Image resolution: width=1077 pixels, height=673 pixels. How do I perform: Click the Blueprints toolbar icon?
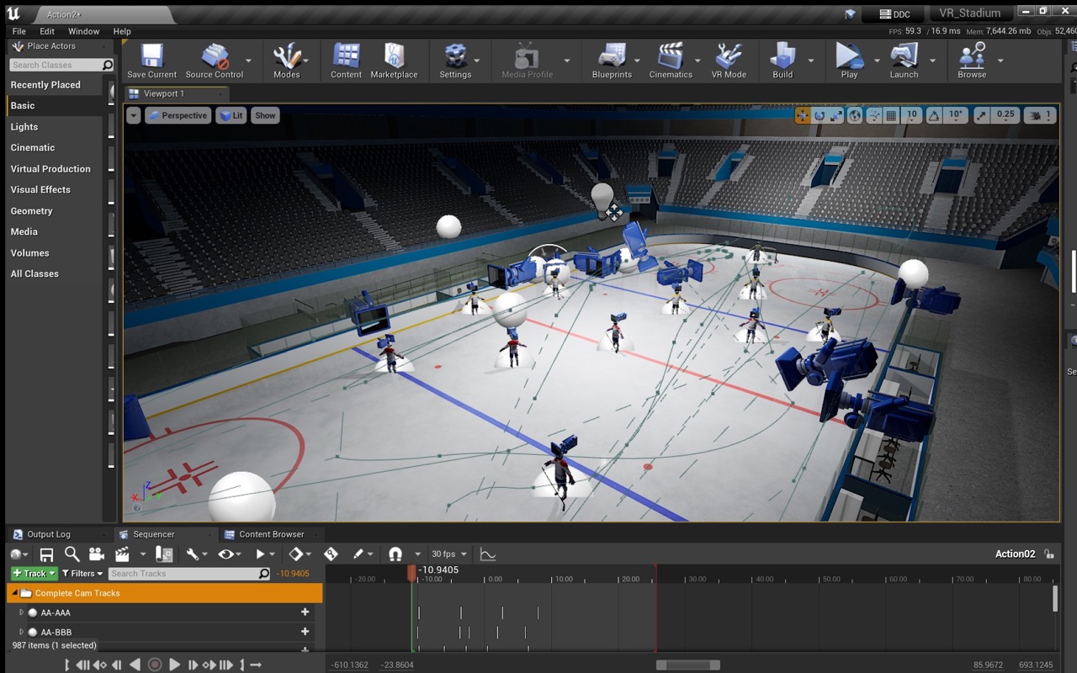coord(612,57)
